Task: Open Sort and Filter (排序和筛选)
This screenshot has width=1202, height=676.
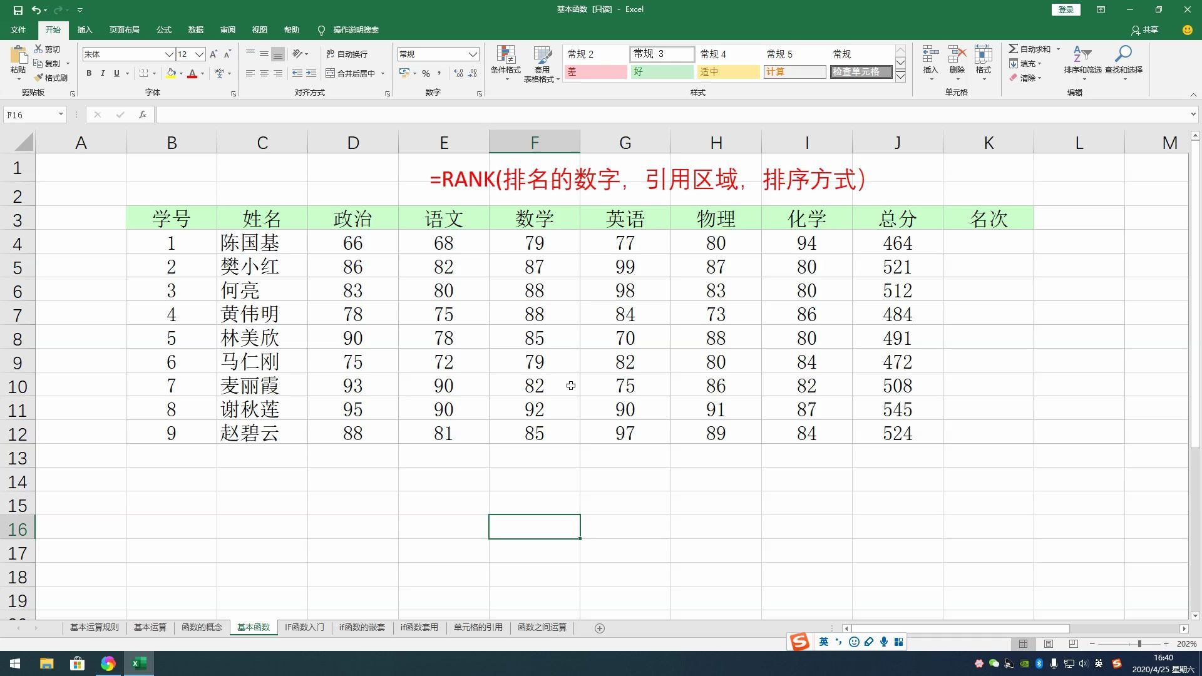Action: [1082, 62]
